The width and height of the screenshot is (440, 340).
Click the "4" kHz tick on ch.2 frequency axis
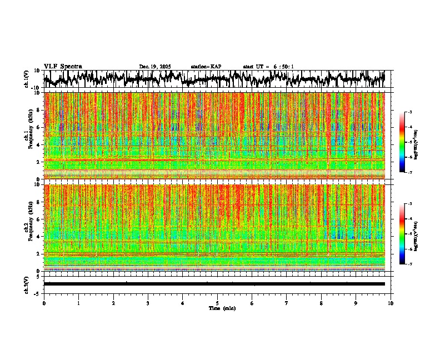tap(39, 237)
